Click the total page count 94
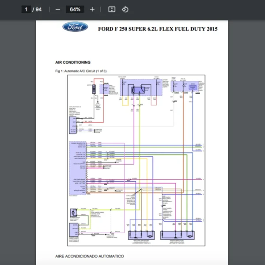The height and width of the screenshot is (265, 265). point(39,9)
